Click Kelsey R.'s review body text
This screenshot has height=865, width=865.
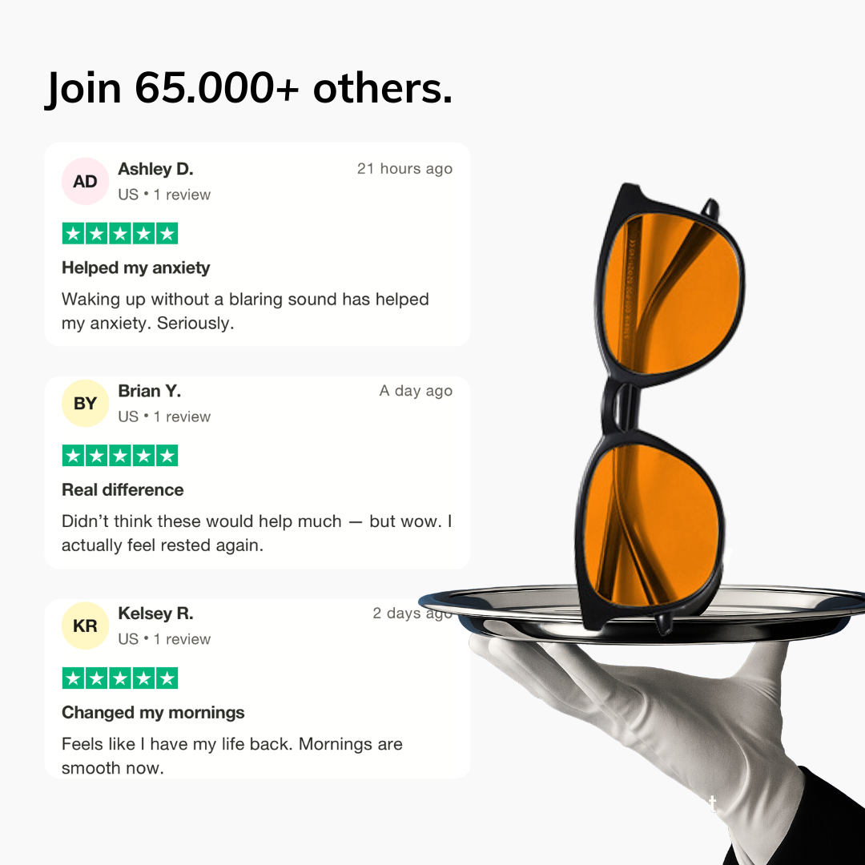232,755
